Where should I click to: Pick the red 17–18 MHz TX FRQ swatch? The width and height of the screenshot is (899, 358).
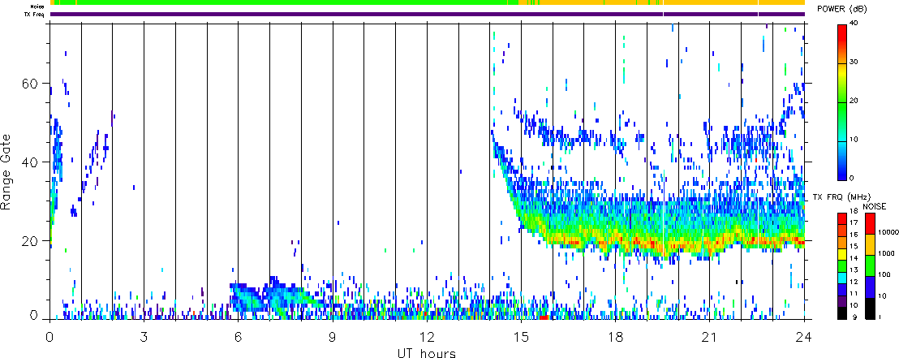(x=841, y=218)
